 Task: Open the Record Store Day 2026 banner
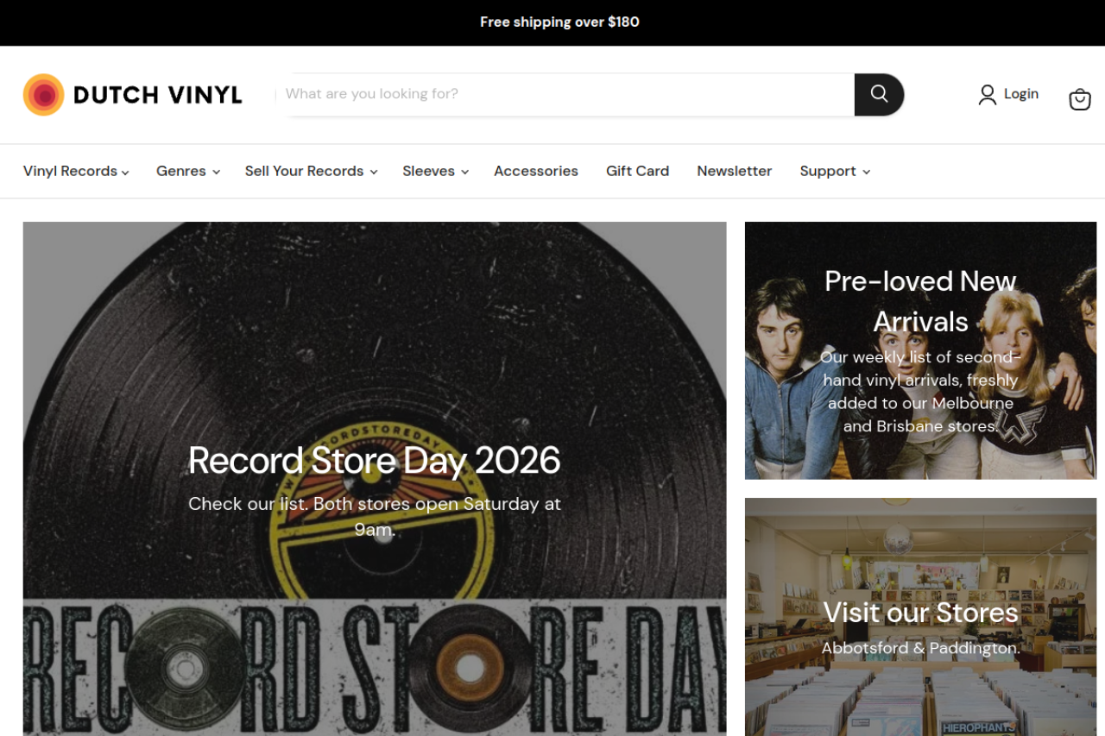[374, 461]
